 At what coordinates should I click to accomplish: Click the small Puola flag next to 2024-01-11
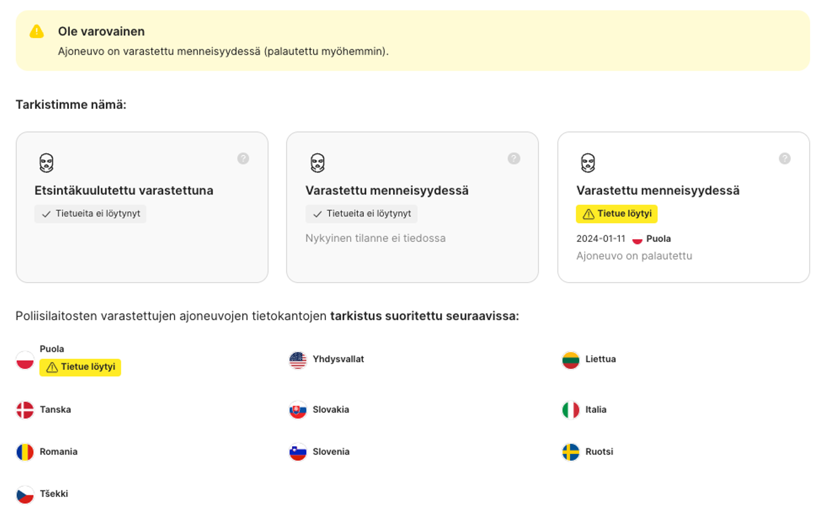point(637,239)
